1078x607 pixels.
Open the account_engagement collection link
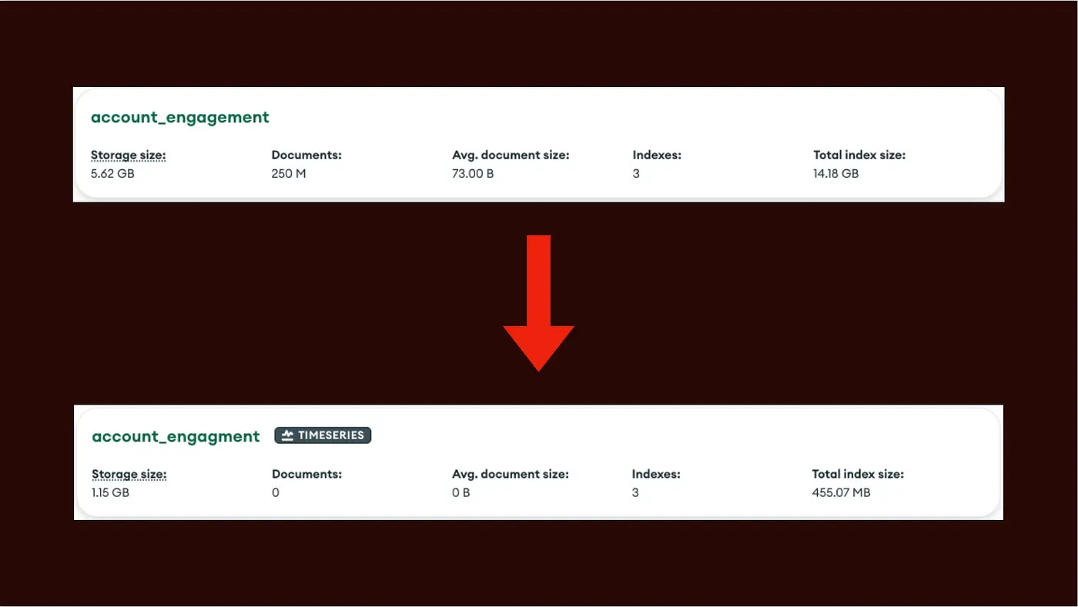[180, 118]
